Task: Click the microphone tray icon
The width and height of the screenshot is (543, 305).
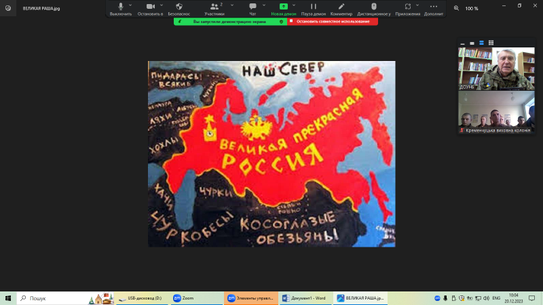Action: point(445,298)
